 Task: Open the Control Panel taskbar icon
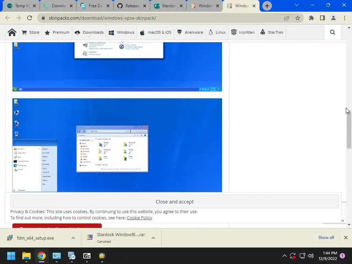coord(57,256)
